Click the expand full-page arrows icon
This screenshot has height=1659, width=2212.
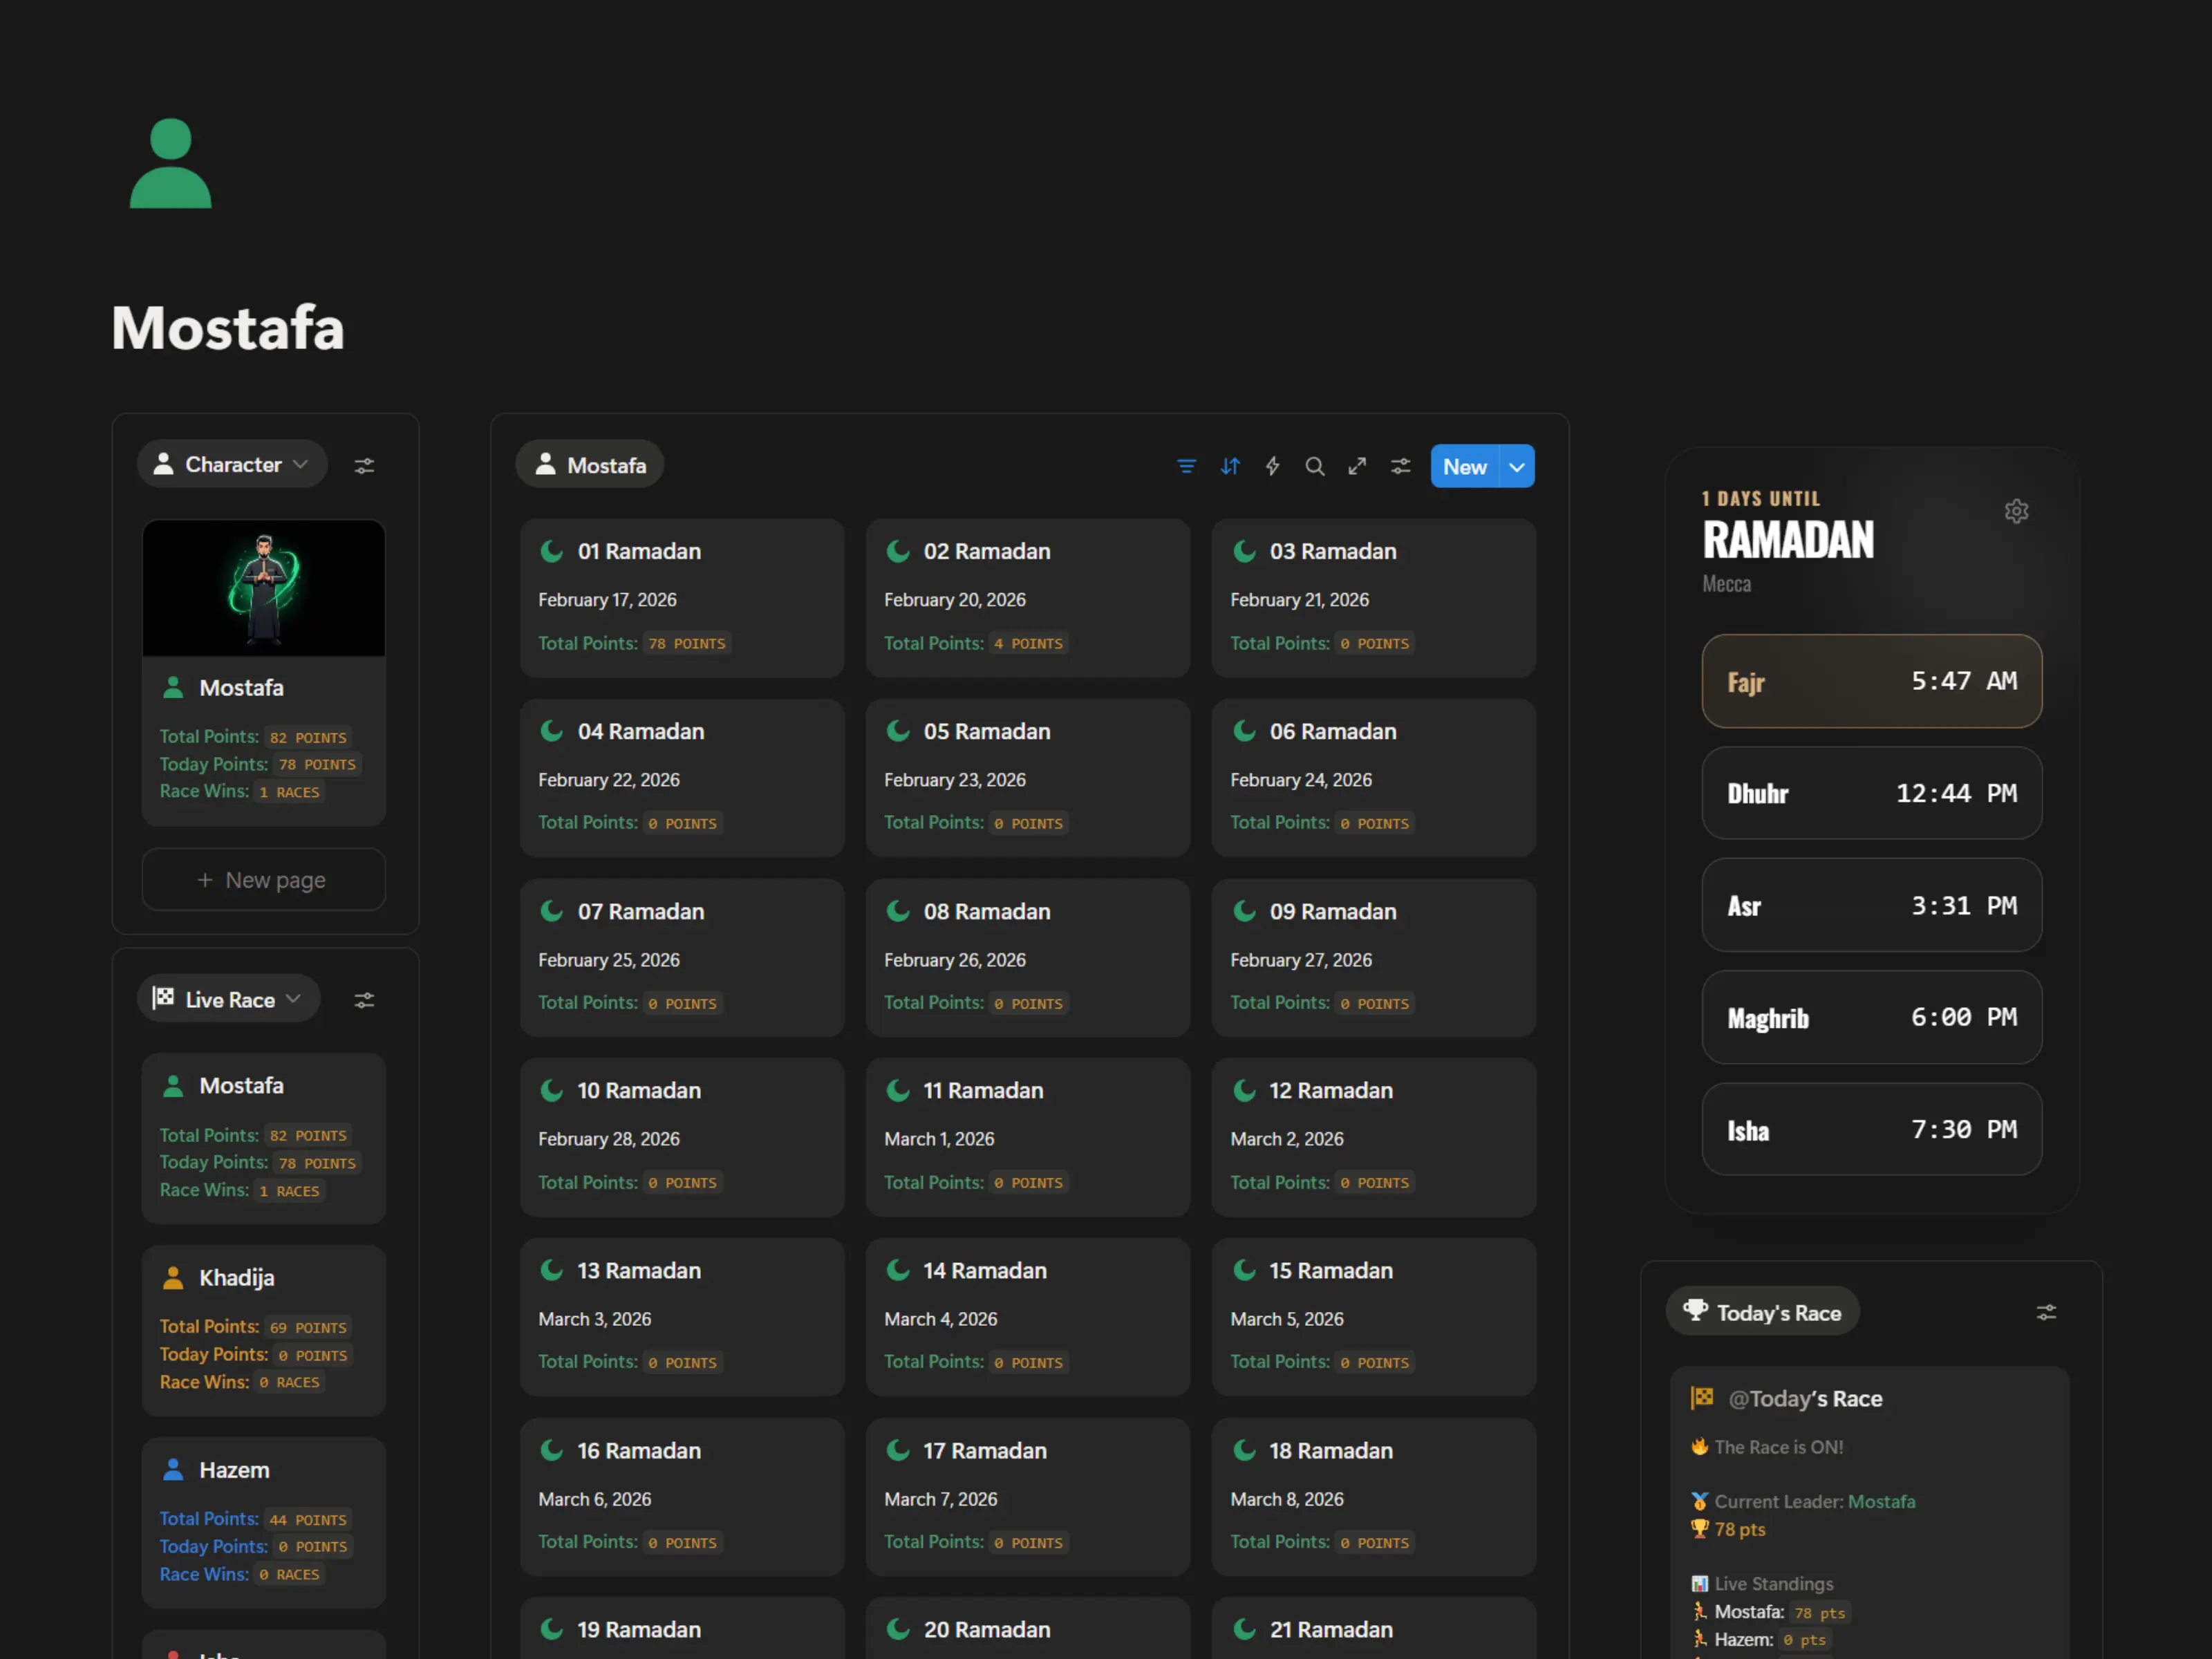coord(1357,466)
